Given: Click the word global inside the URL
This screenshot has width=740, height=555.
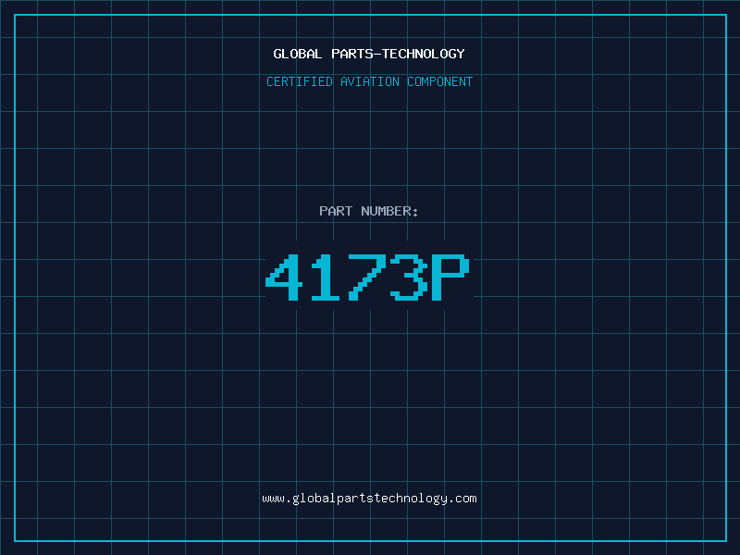Looking at the screenshot, I should pos(314,499).
